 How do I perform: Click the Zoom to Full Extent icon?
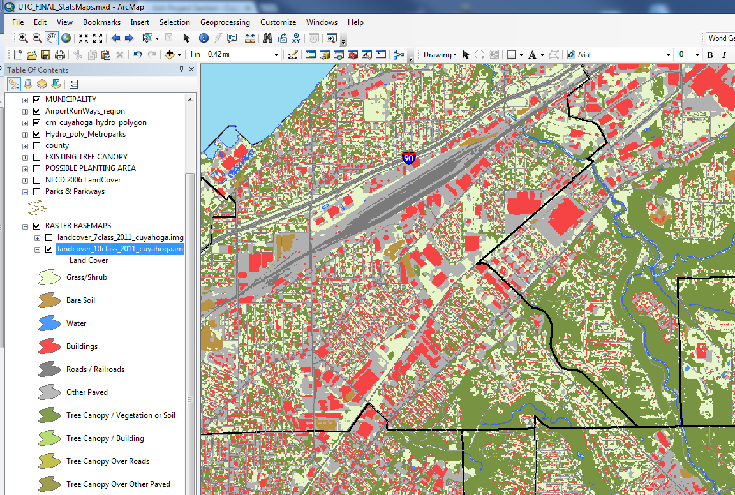[x=66, y=39]
